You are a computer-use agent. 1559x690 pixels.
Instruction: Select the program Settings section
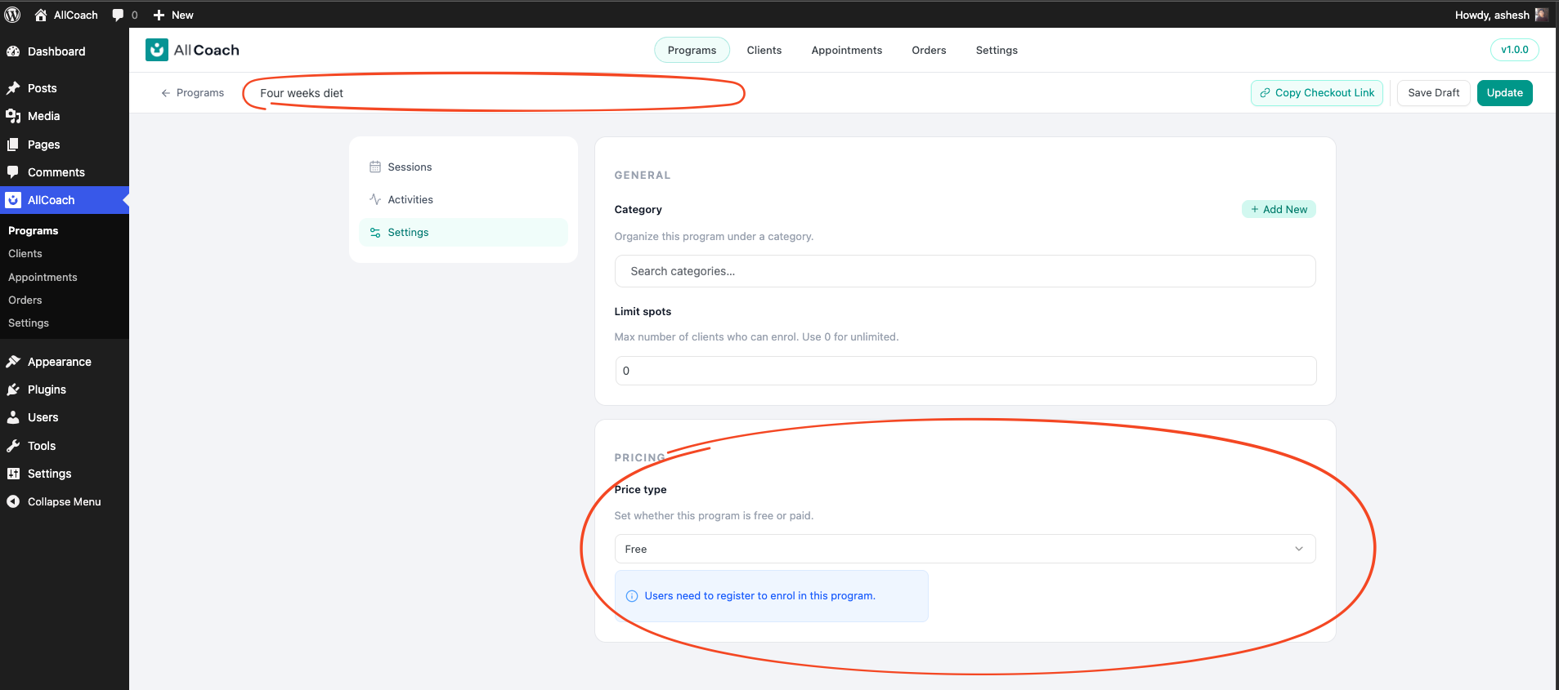(463, 233)
